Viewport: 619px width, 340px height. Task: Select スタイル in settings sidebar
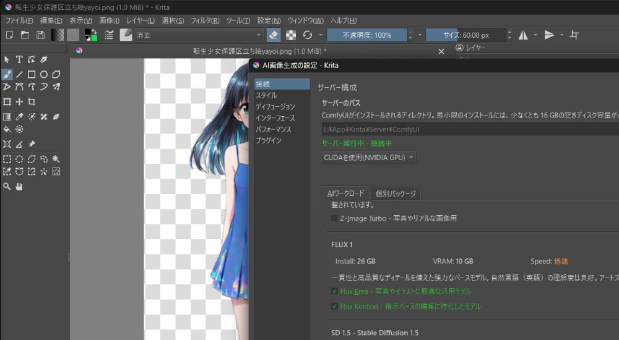266,95
